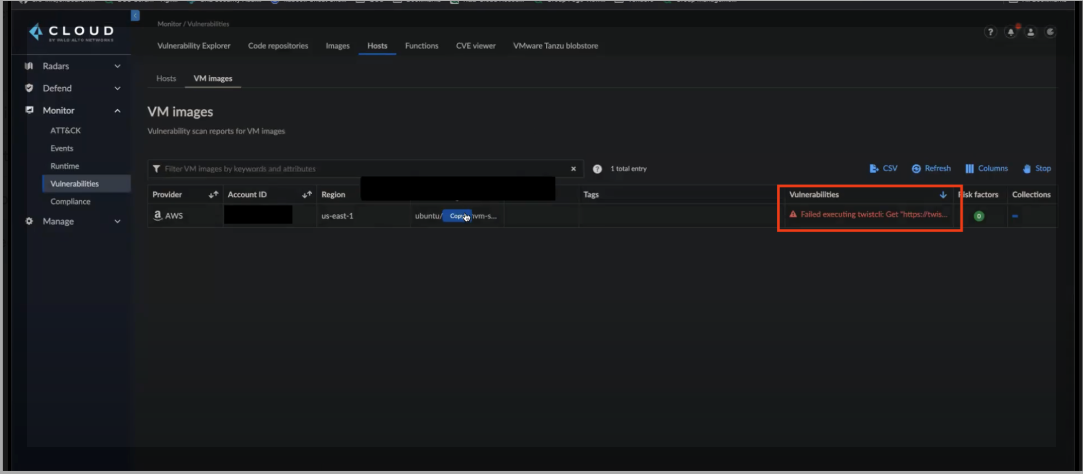Click the help icon beside "1 total entry"
The image size is (1083, 474).
[597, 169]
